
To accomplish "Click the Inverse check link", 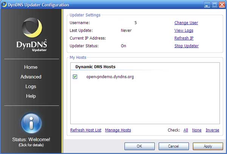I will point(212,130).
